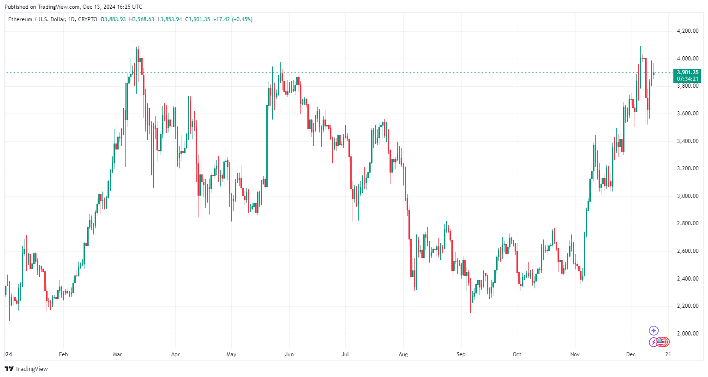This screenshot has width=708, height=377.
Task: Click the 4,200.00 price axis label
Action: (688, 31)
